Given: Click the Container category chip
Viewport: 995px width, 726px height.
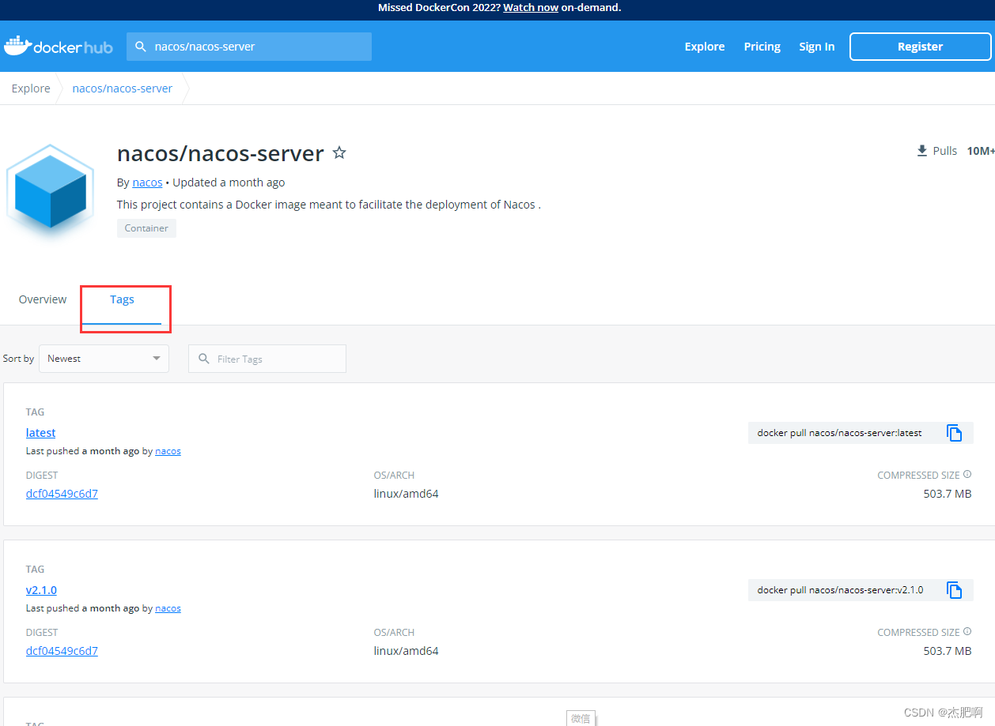Looking at the screenshot, I should pyautogui.click(x=146, y=228).
